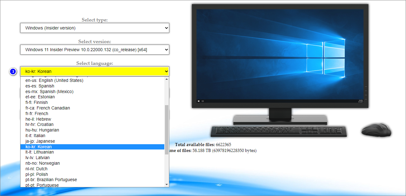Select it-it: Italian language

click(x=92, y=136)
